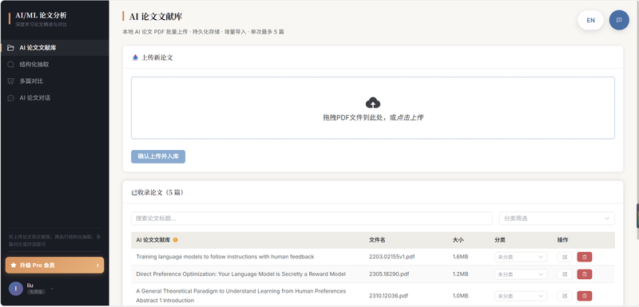
Task: Click folder icon beside AI 论文文献库
Action: tap(10, 48)
